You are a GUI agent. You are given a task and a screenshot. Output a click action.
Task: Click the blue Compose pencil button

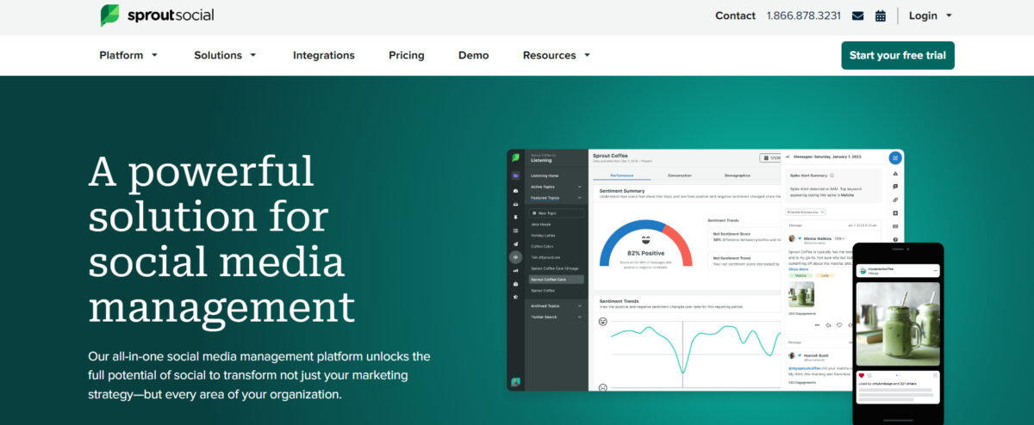click(895, 157)
